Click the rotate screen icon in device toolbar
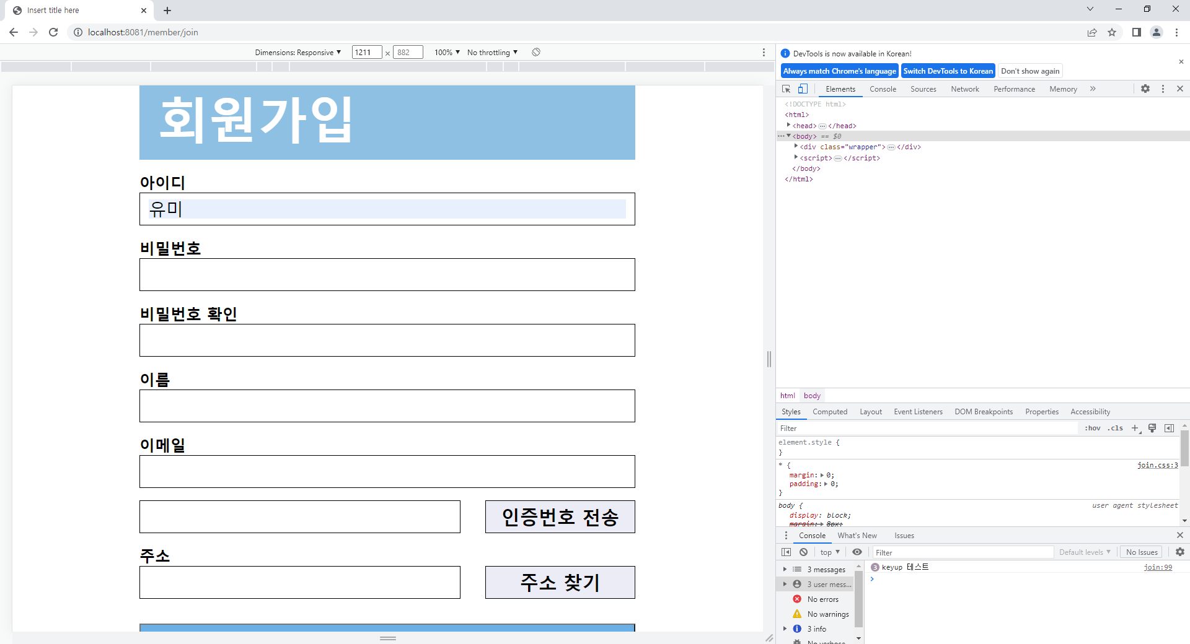 (536, 53)
